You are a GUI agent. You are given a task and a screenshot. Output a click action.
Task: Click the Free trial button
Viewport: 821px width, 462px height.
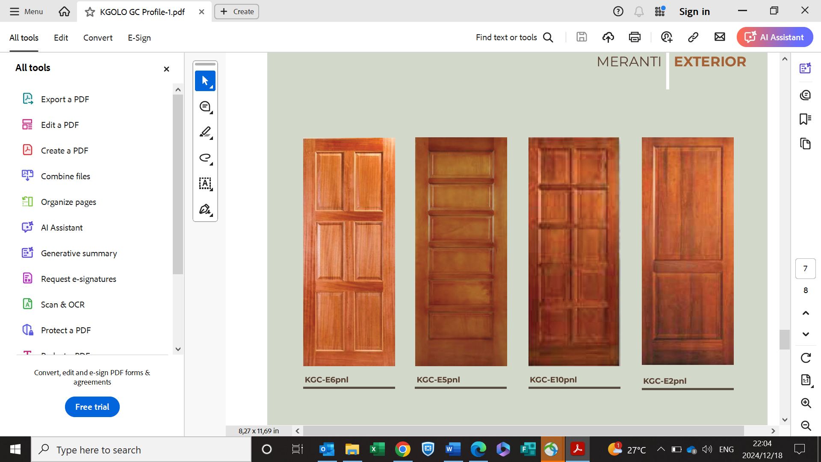(92, 407)
